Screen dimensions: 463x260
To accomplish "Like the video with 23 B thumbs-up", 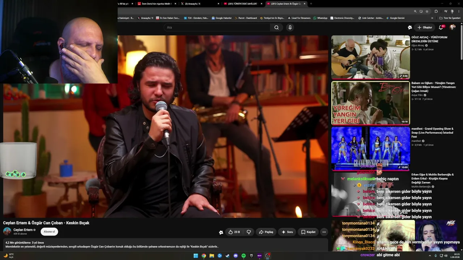I will tap(234, 232).
